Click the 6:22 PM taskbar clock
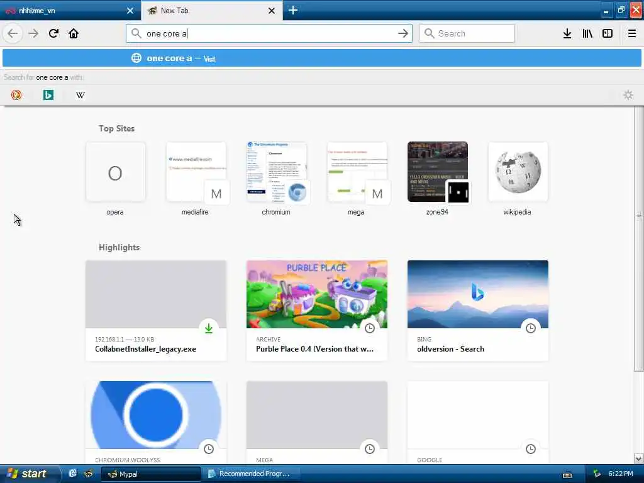644x483 pixels. tap(620, 474)
